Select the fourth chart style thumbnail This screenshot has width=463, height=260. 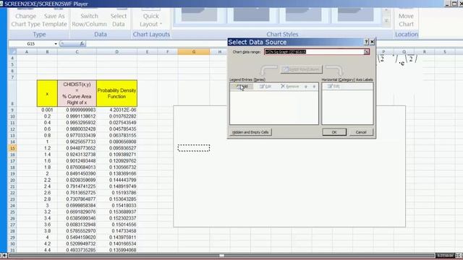coord(355,15)
